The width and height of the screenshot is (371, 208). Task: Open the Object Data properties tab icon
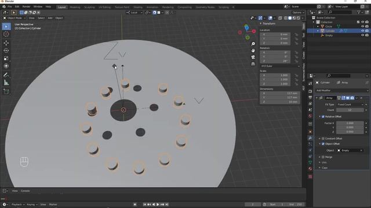tap(310, 162)
